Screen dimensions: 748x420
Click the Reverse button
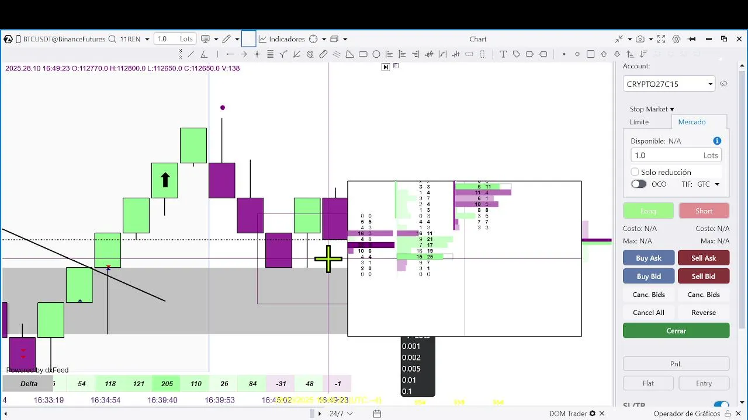coord(704,313)
